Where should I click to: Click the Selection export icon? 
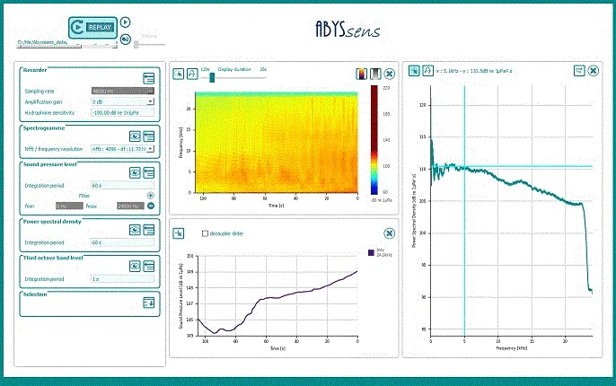[x=149, y=303]
